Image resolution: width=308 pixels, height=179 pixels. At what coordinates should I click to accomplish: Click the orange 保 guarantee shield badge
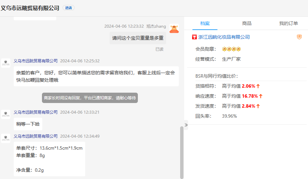coord(299,37)
